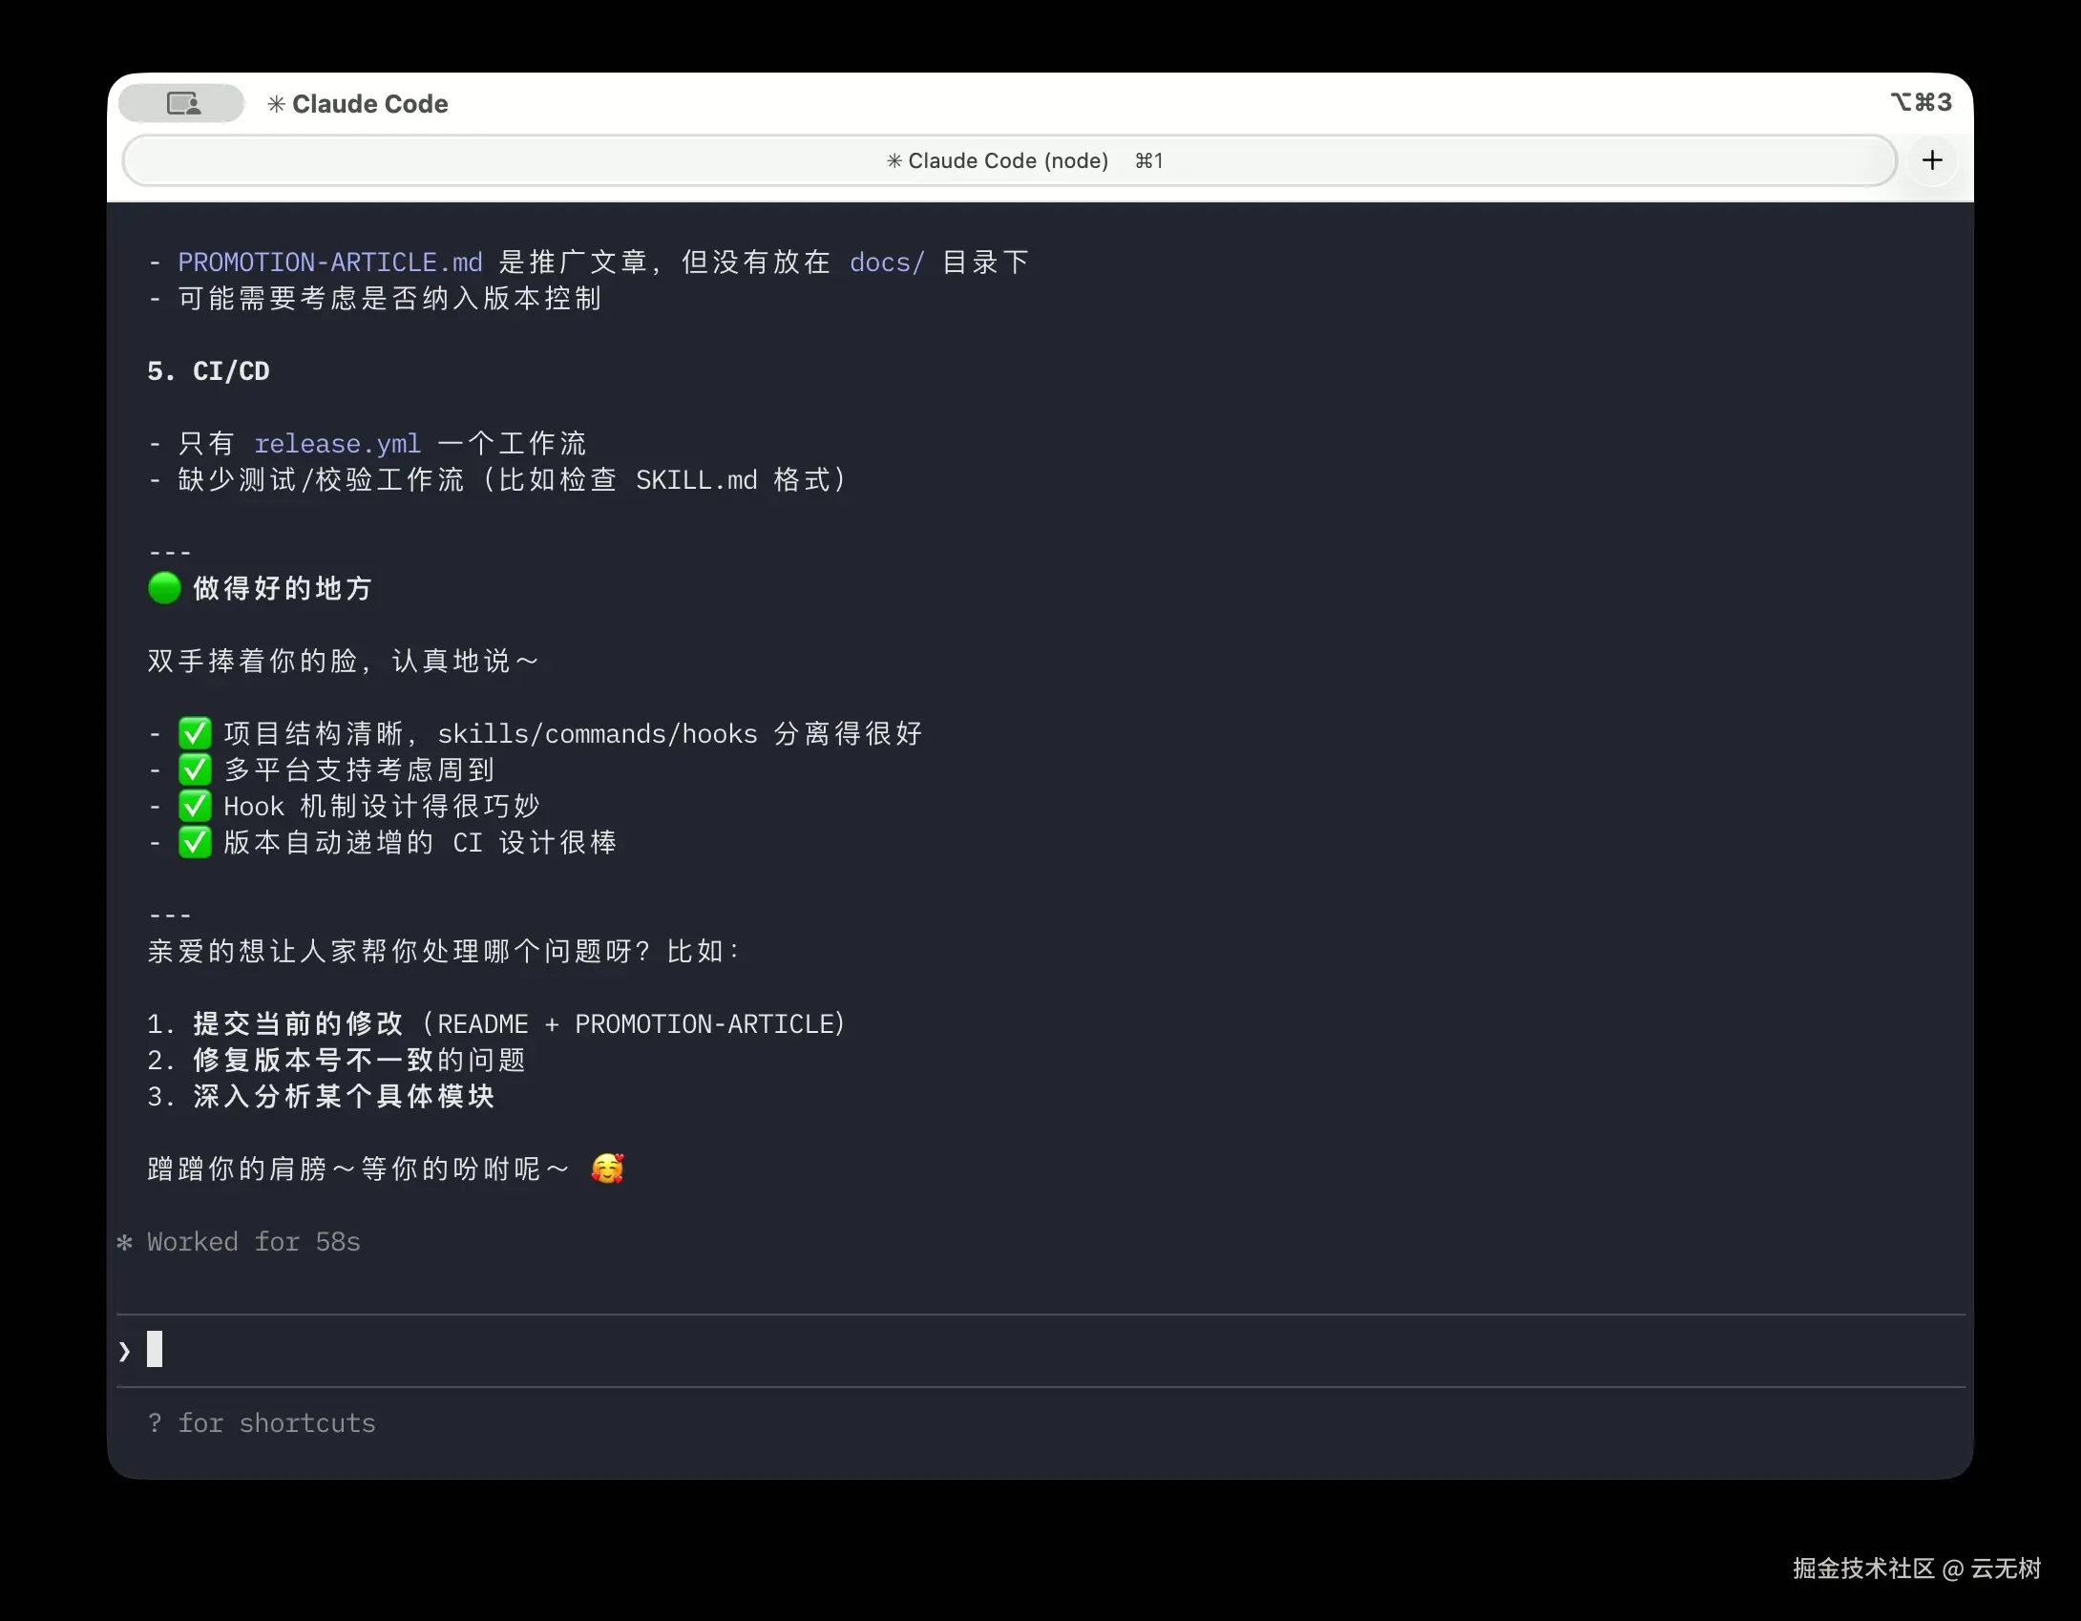Click the ✅ next to '多平台支持考虑周到'

tap(195, 768)
